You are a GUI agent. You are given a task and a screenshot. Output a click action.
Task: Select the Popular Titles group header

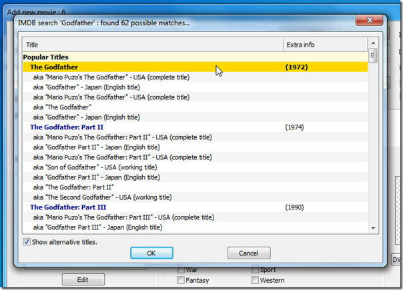pyautogui.click(x=195, y=57)
